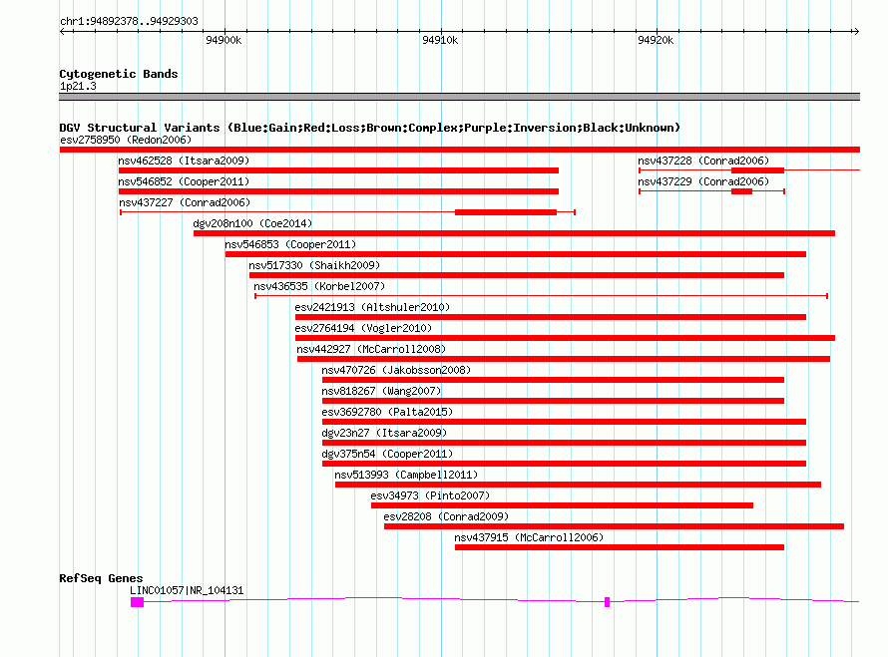Click the thick red segment under nsv437227
This screenshot has height=657, width=888.
pos(506,212)
